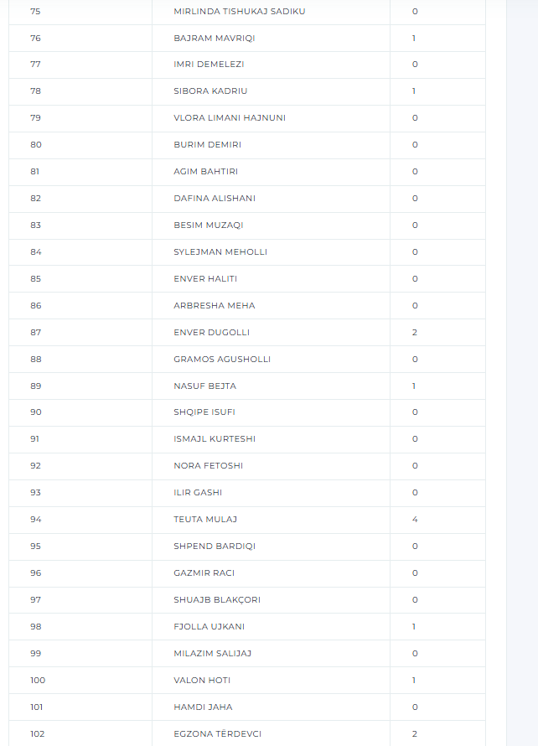Click the Sylejman Meholli name

coord(220,252)
